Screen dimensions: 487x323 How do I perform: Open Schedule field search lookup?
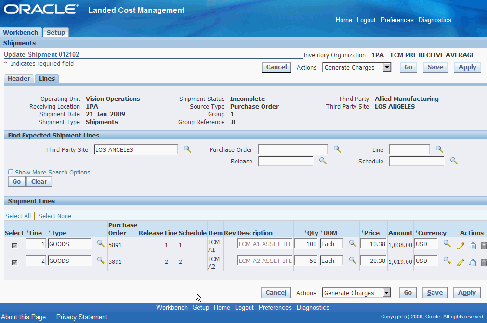click(454, 161)
